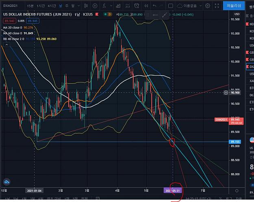The width and height of the screenshot is (254, 202).
Task: Select the 날 (daily) timeframe
Action: pyautogui.click(x=61, y=6)
